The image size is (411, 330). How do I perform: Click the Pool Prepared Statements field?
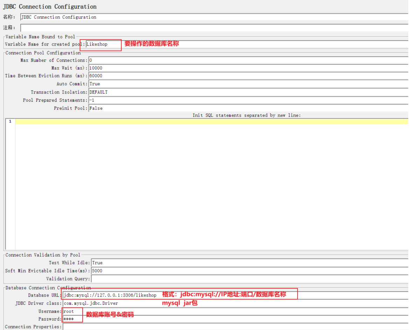pyautogui.click(x=245, y=100)
